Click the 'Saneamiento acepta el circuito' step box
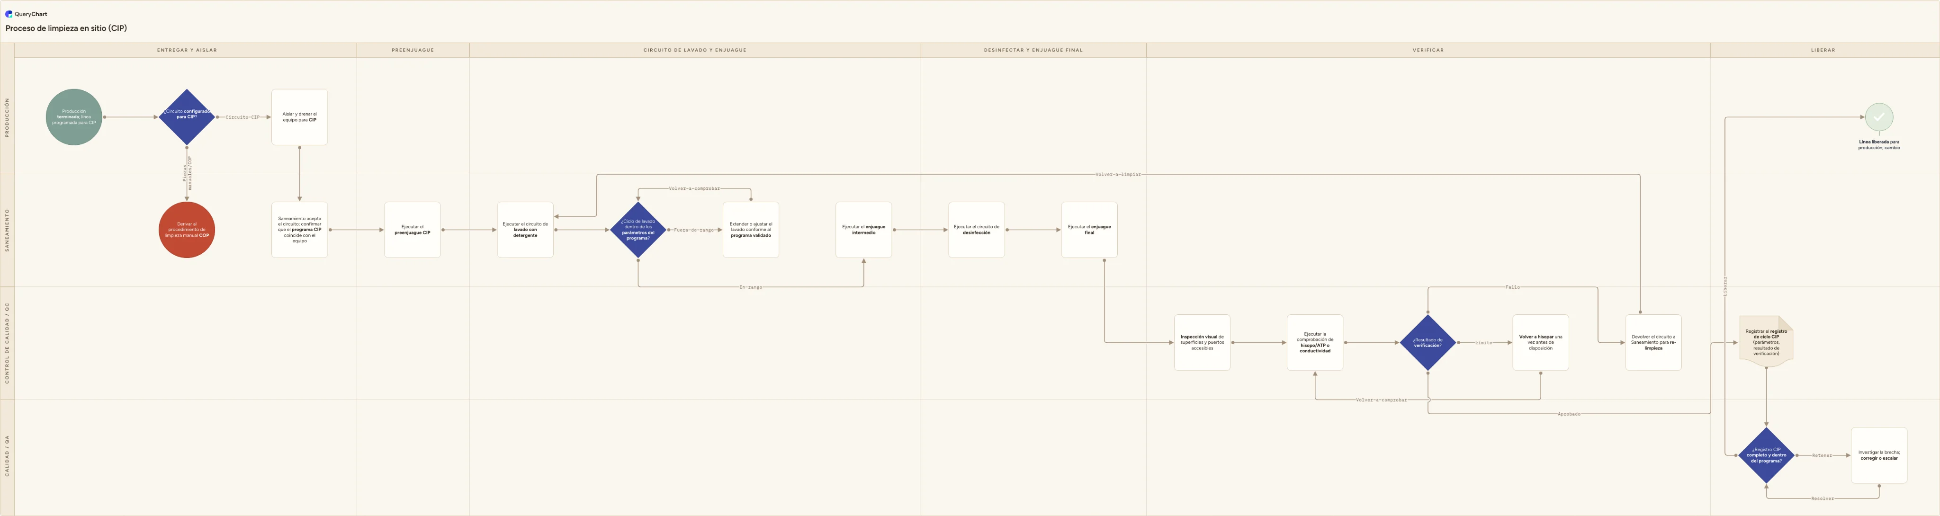This screenshot has width=1940, height=516. tap(300, 230)
